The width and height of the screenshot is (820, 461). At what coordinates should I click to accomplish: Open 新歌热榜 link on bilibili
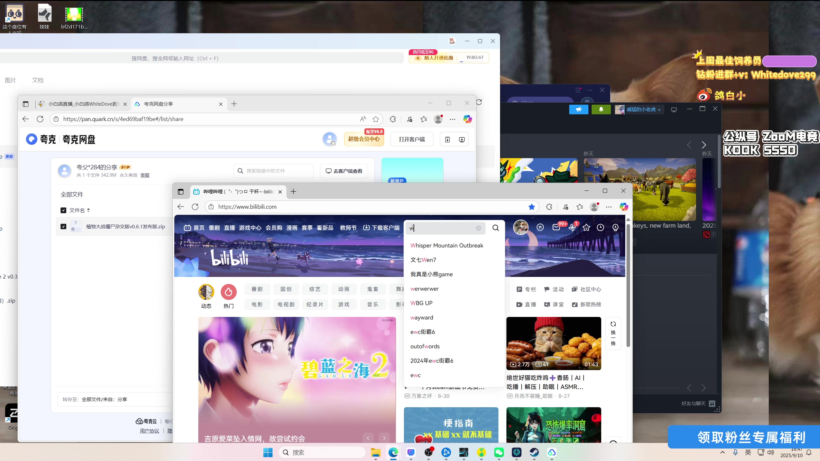point(586,304)
